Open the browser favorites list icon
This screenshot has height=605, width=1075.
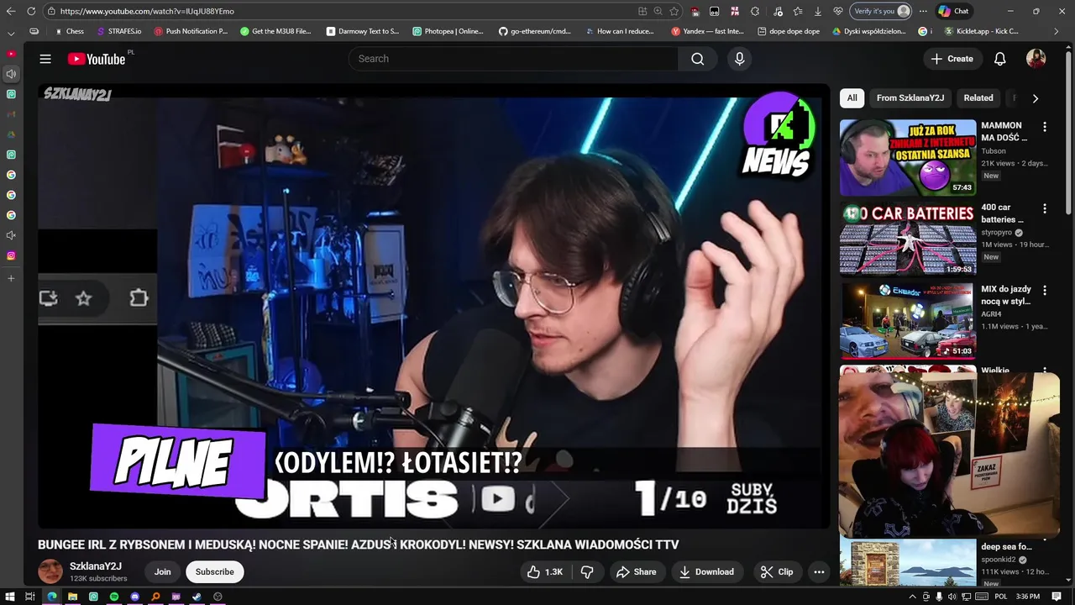click(797, 11)
